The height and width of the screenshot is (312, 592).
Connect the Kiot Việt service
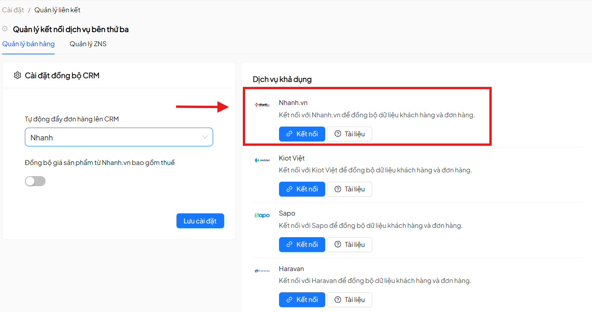(x=302, y=189)
